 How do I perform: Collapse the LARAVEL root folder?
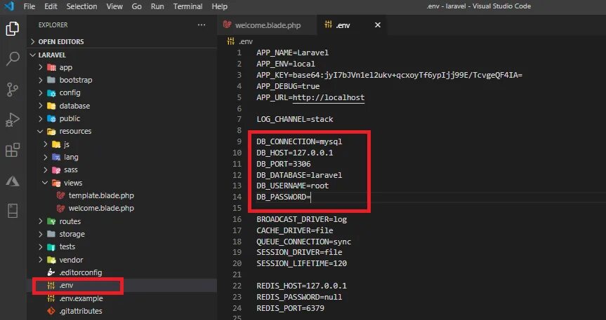point(33,55)
